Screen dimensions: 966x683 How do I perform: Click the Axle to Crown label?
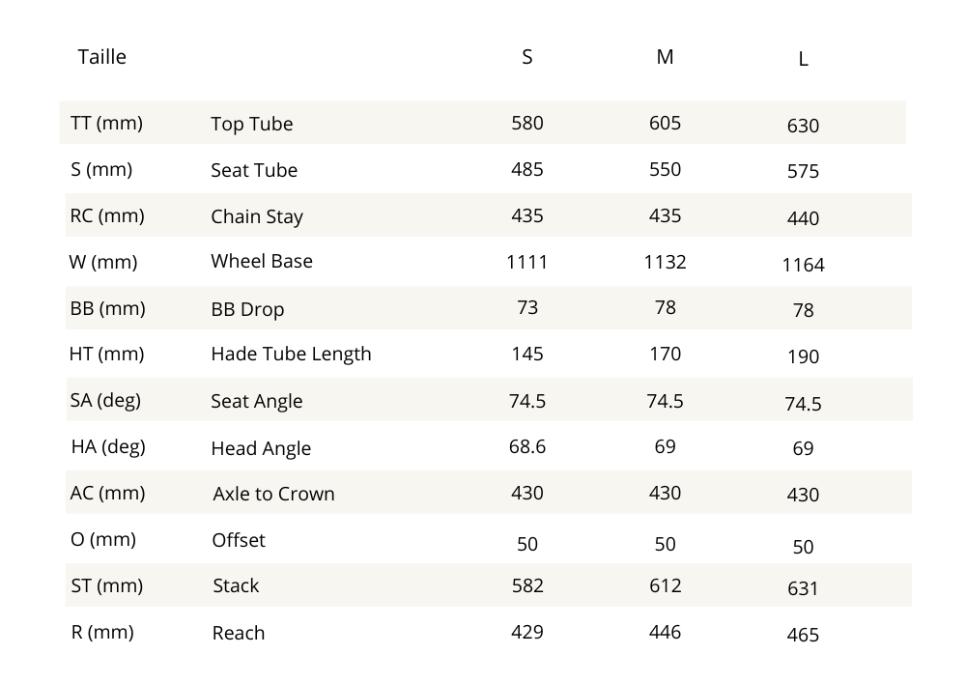[273, 494]
